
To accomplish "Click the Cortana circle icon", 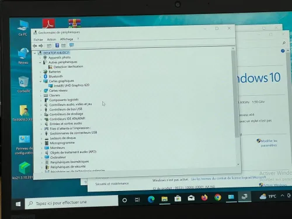I will pyautogui.click(x=124, y=200).
